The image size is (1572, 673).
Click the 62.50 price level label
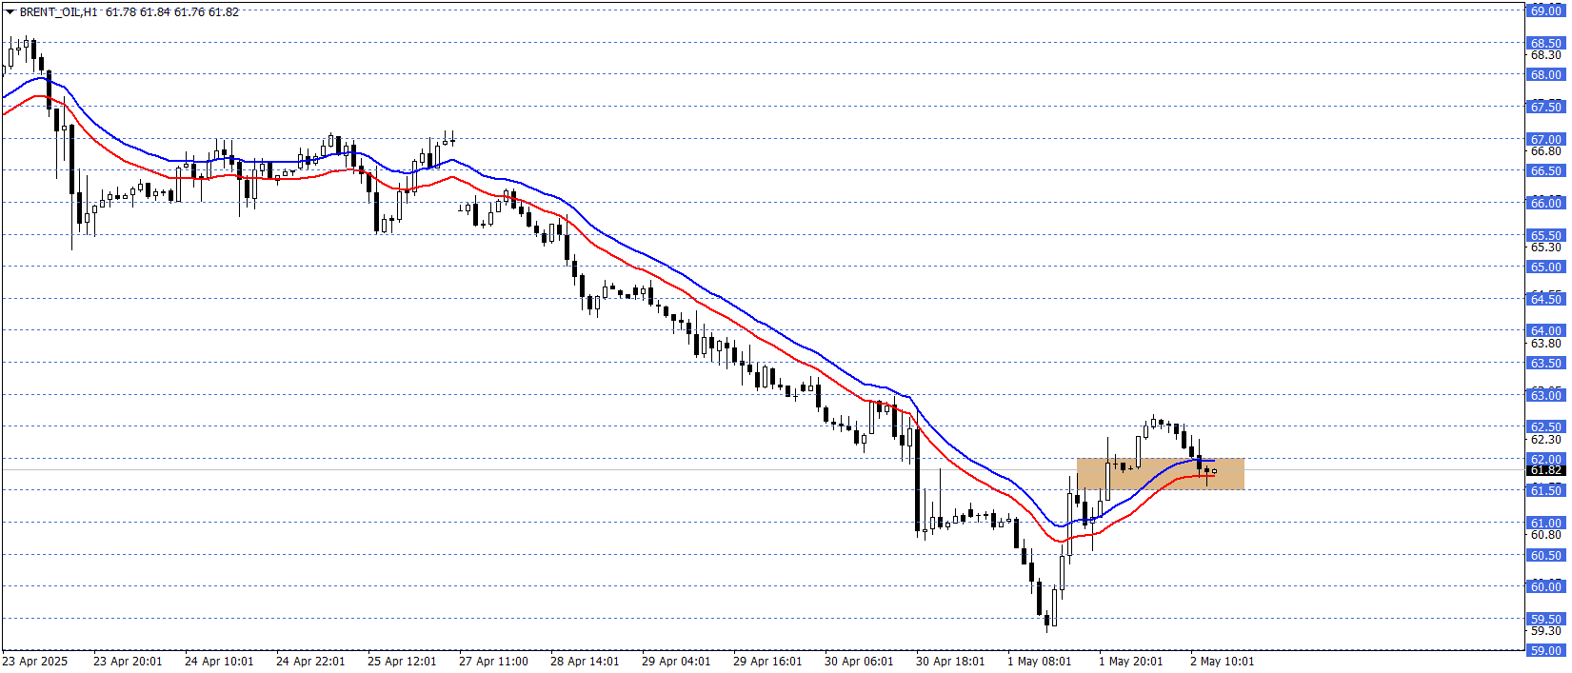[1546, 426]
